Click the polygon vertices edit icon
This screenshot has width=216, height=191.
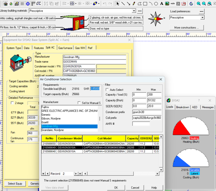(39, 4)
